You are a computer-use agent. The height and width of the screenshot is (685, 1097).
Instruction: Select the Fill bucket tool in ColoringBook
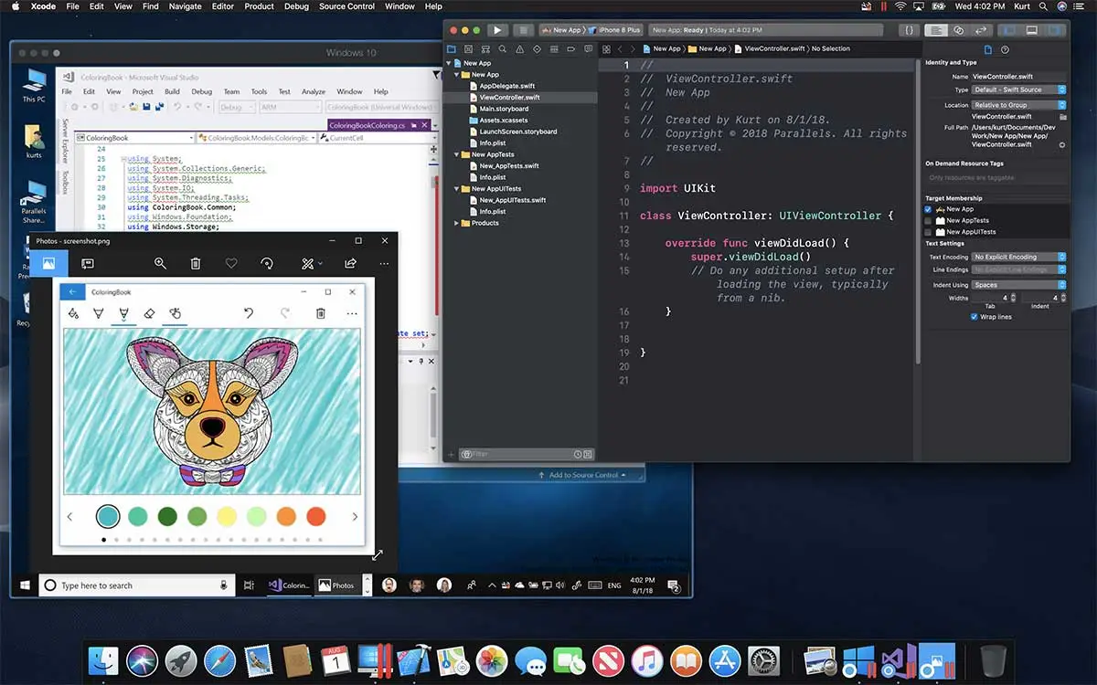point(73,312)
